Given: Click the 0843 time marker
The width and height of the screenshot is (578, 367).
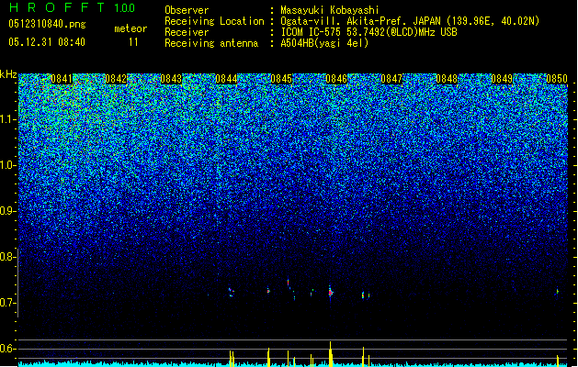Looking at the screenshot, I should click(171, 79).
